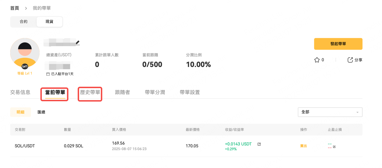Click the calendar icon by 已入駐平台1天
The height and width of the screenshot is (168, 382).
pos(48,74)
